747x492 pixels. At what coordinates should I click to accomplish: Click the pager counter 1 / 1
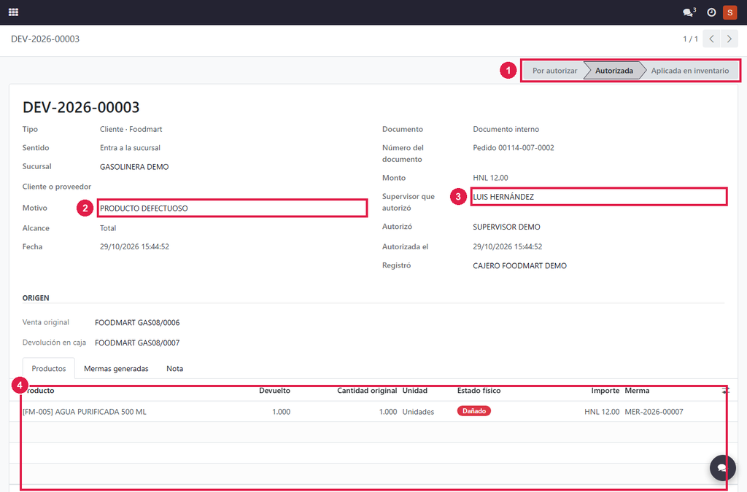coord(690,39)
